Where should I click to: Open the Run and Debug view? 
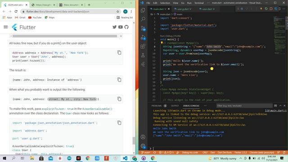[x=143, y=37]
